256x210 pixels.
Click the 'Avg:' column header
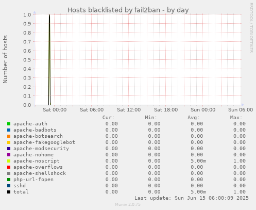click(x=194, y=118)
